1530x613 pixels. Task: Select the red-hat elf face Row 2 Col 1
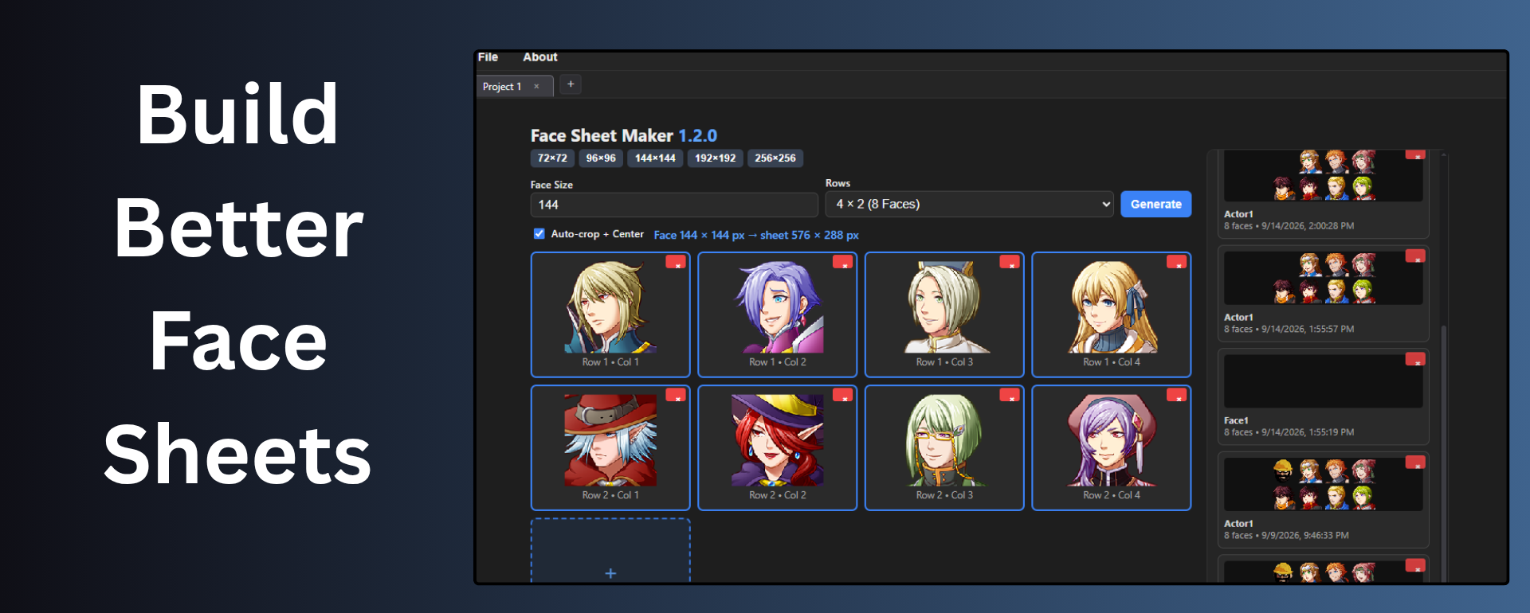pos(610,447)
